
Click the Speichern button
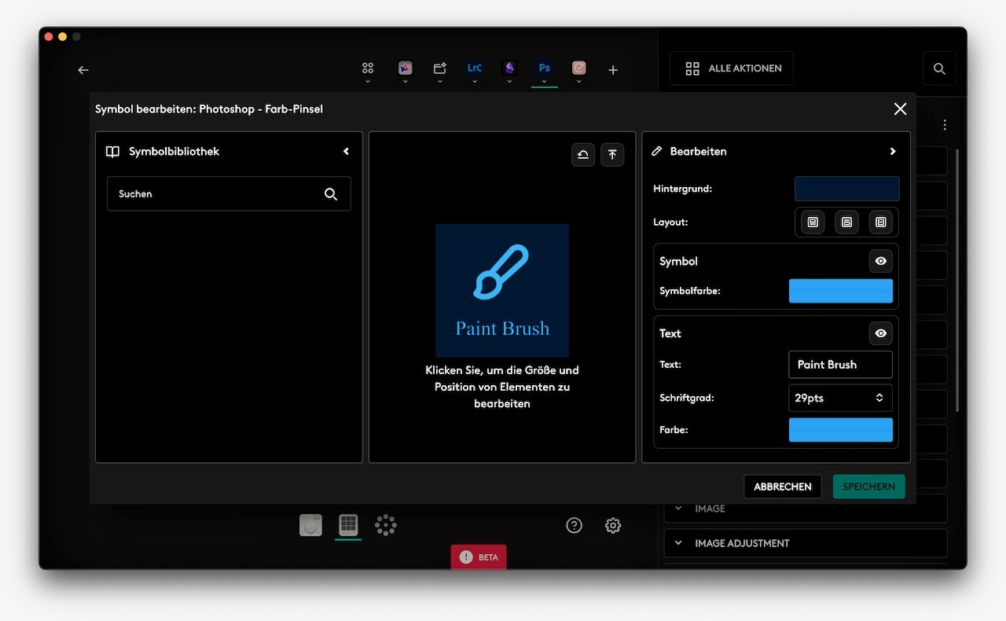pos(869,487)
